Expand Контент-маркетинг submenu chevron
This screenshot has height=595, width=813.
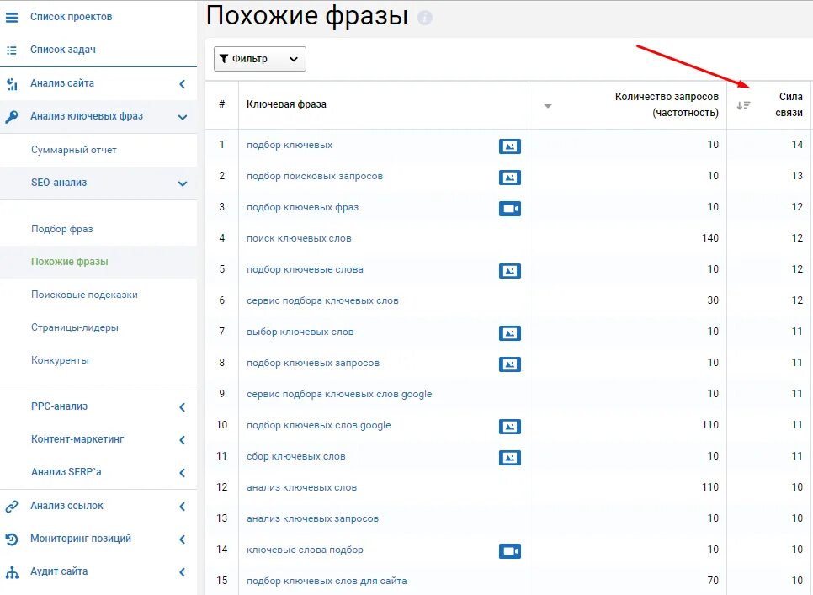183,440
